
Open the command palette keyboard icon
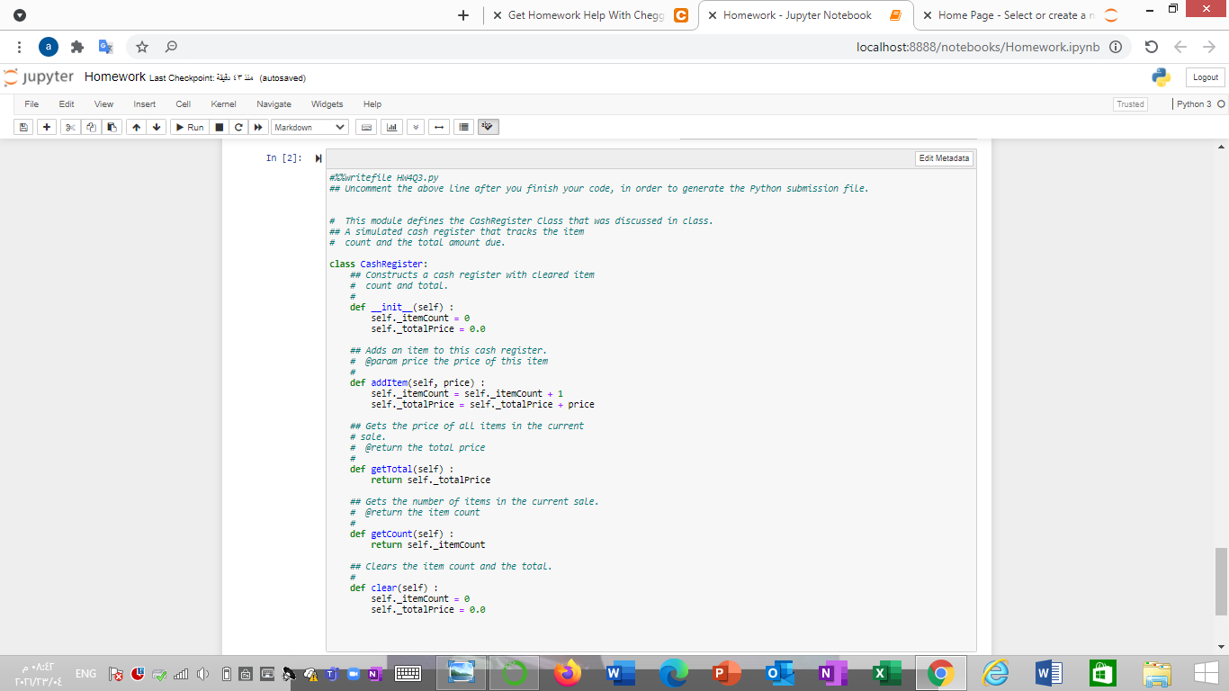[x=367, y=128]
